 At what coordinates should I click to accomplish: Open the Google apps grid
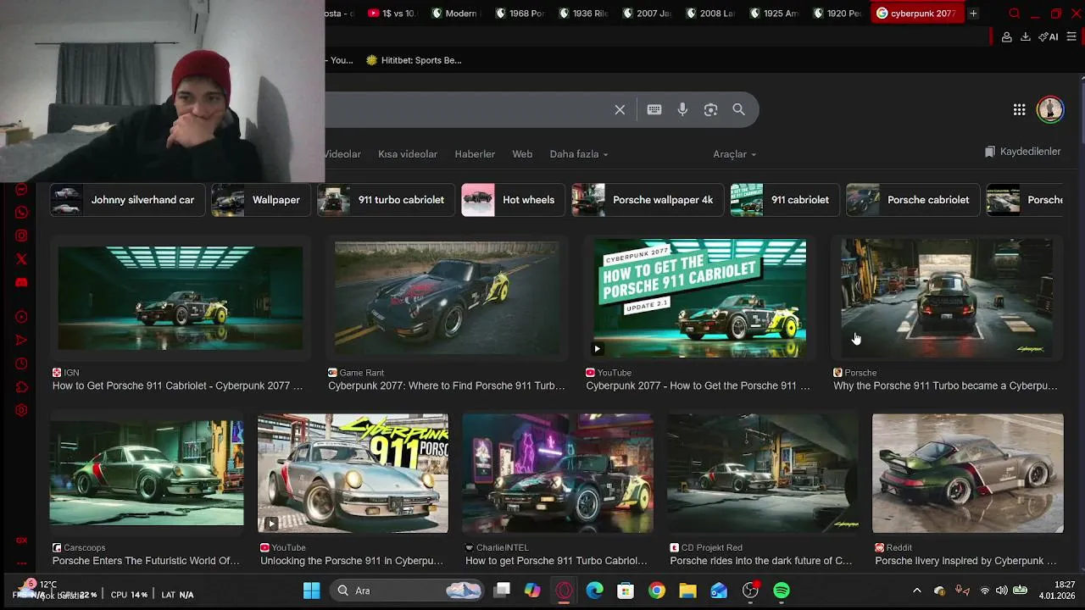[x=1020, y=110]
